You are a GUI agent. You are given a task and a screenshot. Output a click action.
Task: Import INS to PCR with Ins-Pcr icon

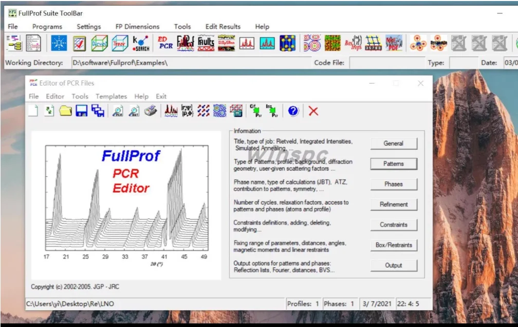[x=272, y=111]
